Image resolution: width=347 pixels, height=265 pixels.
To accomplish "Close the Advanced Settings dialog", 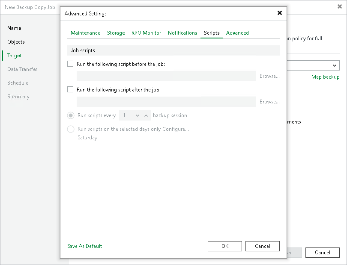I will (279, 13).
